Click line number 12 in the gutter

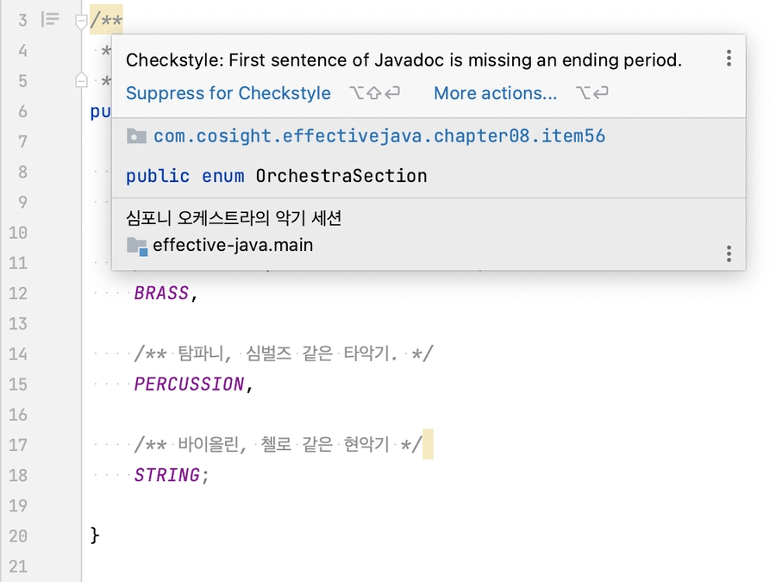pyautogui.click(x=18, y=293)
